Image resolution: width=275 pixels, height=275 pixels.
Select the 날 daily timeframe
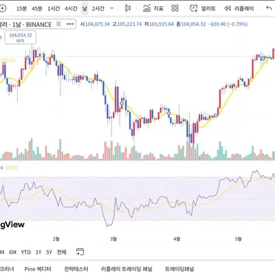(x=85, y=9)
